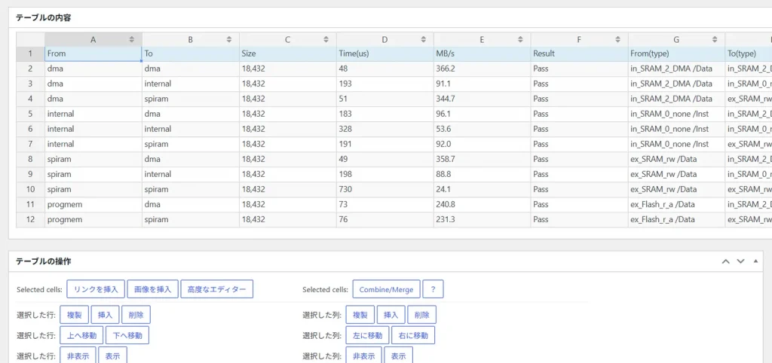
Task: Select column D header letter
Action: coord(385,39)
